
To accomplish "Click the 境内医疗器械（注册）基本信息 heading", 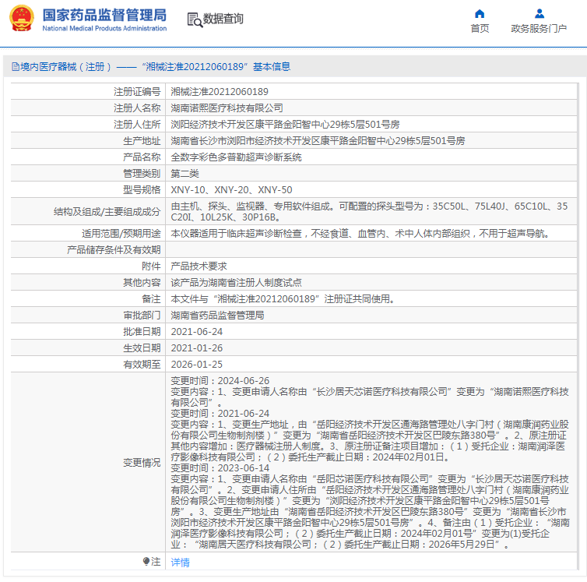I will 151,67.
